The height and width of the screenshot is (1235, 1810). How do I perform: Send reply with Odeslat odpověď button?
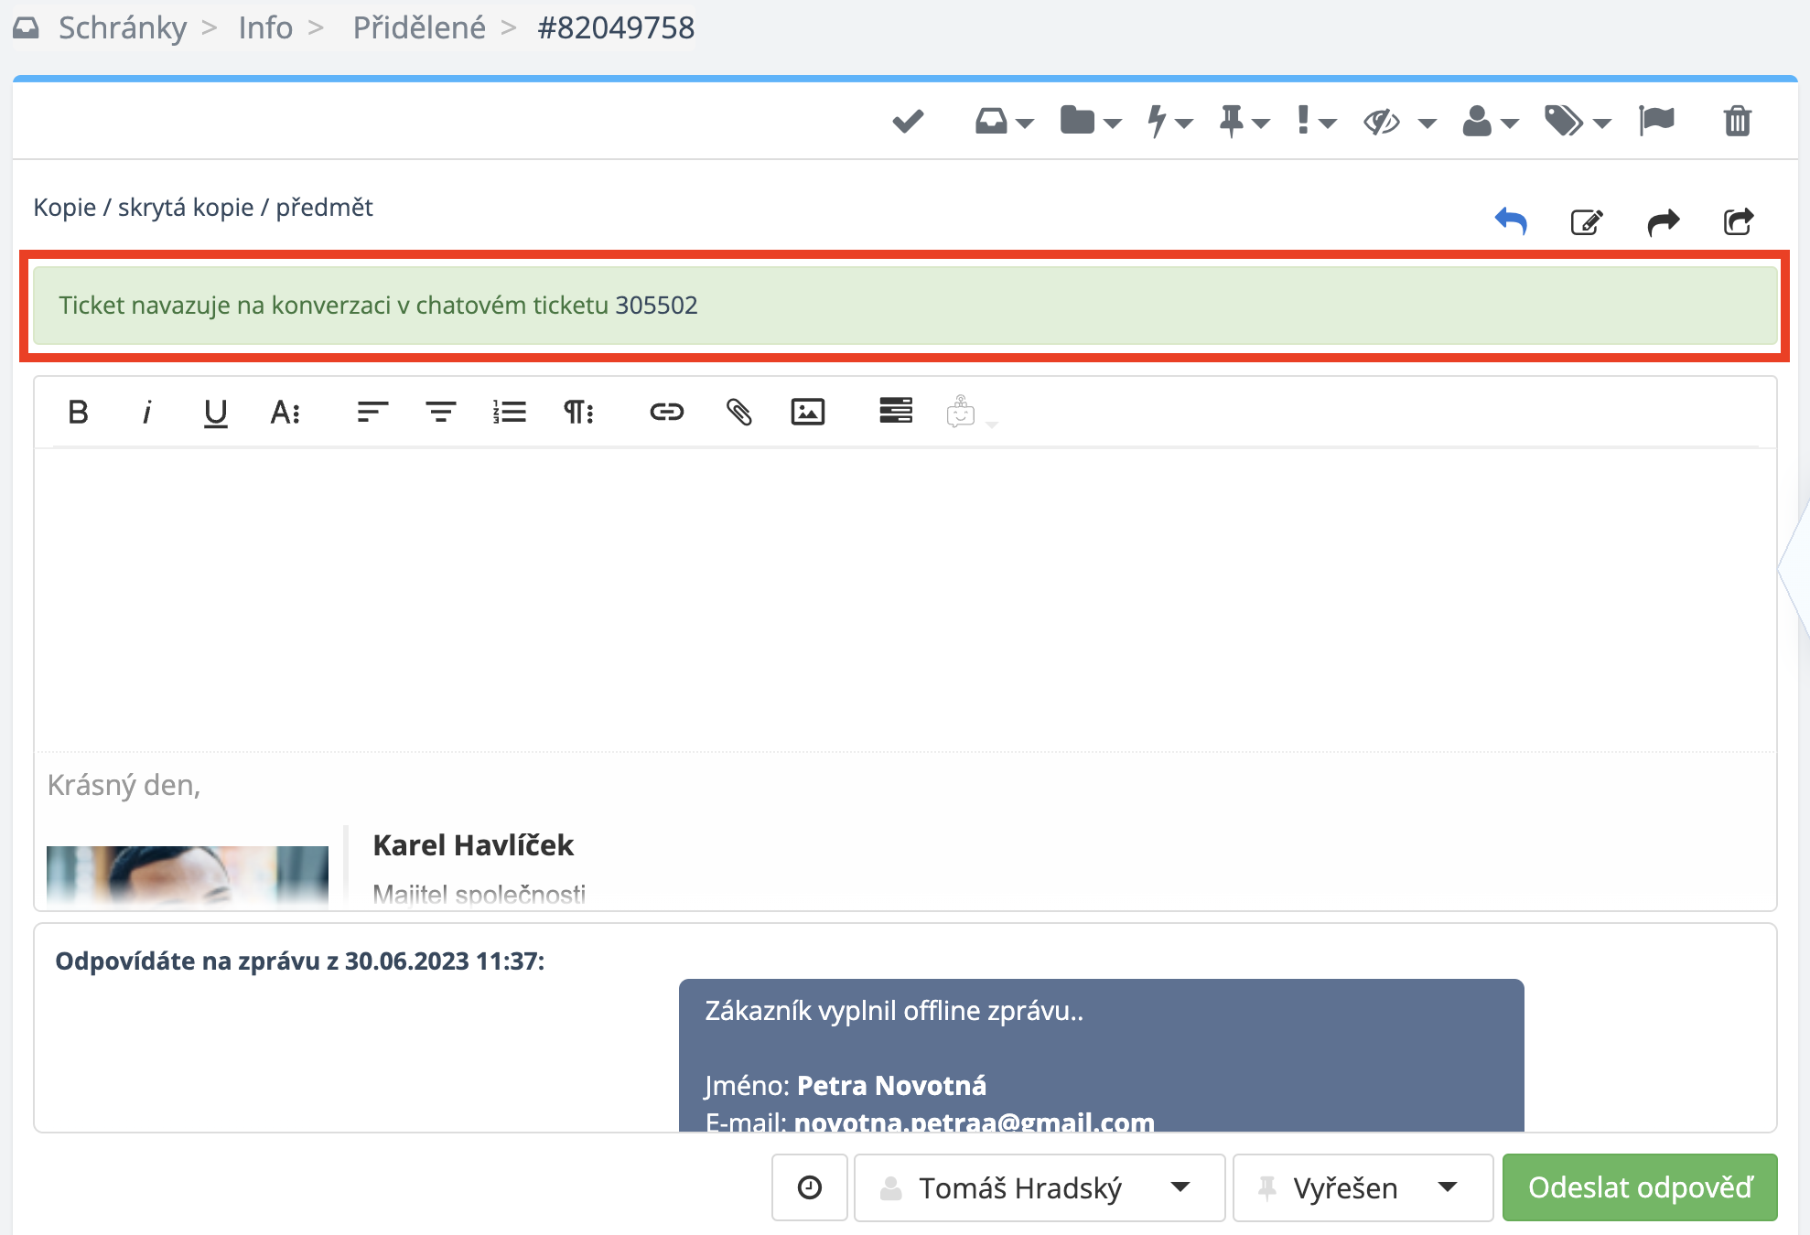(x=1639, y=1187)
